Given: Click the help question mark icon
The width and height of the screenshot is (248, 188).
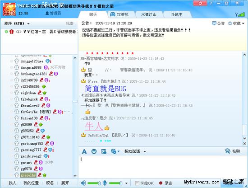Looking at the screenshot, I should click(x=211, y=3).
